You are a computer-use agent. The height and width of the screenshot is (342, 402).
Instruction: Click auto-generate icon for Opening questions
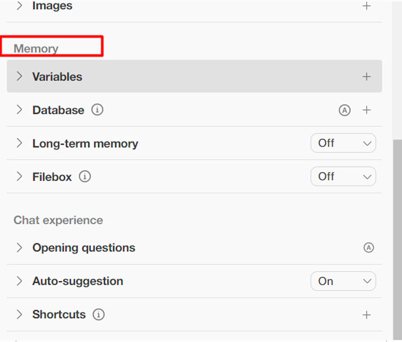click(369, 248)
